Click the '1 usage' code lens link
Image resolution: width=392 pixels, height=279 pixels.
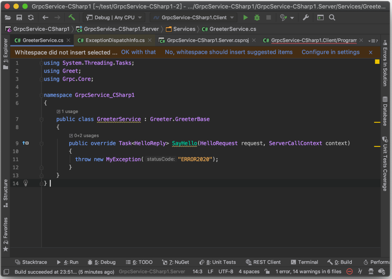click(x=67, y=111)
